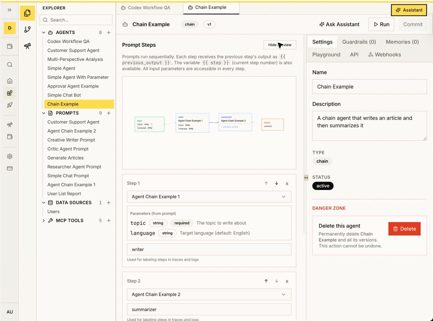The image size is (433, 321).
Task: Run the chain agent
Action: click(x=381, y=24)
